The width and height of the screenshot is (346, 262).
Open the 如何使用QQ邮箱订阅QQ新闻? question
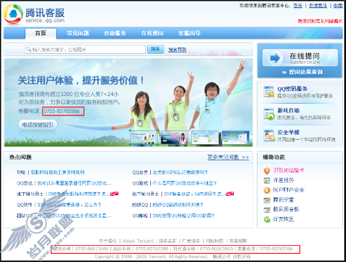pos(183,216)
